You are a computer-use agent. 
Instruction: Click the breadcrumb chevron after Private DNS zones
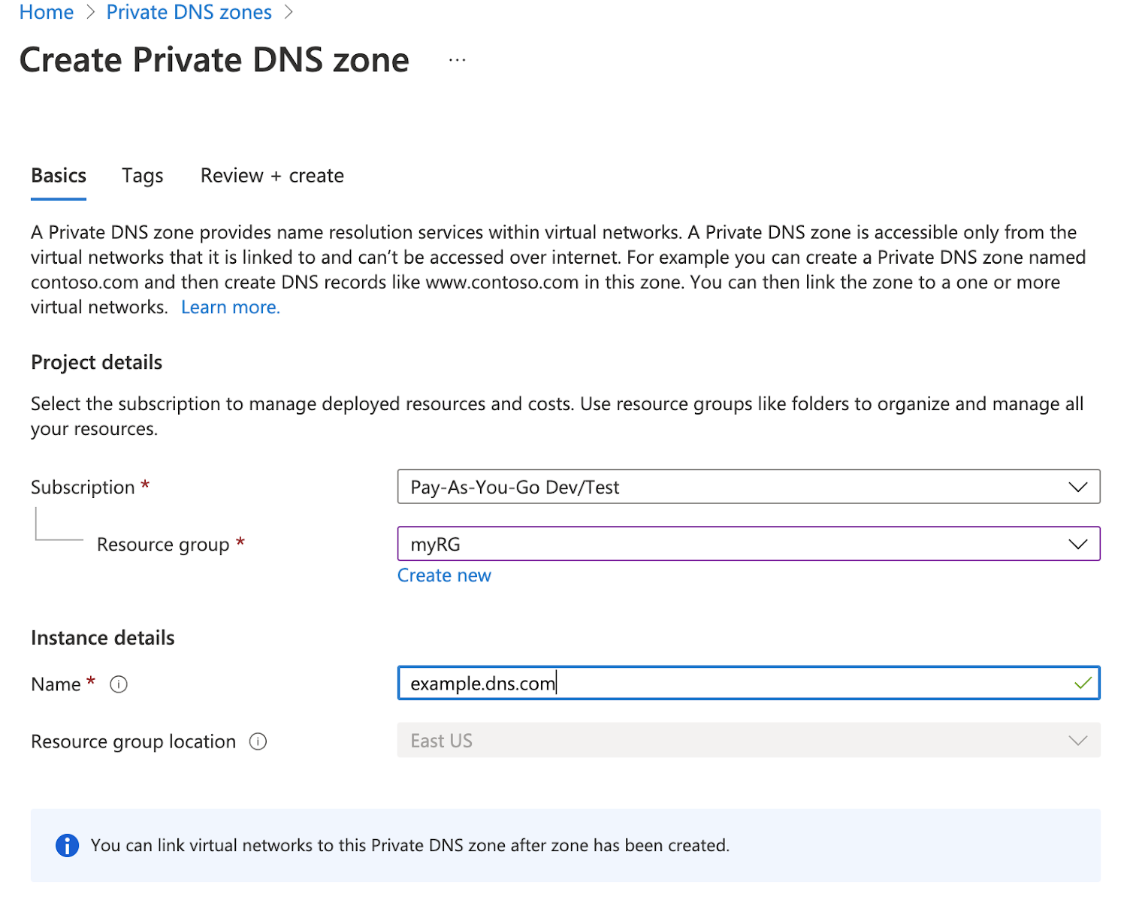(x=288, y=12)
